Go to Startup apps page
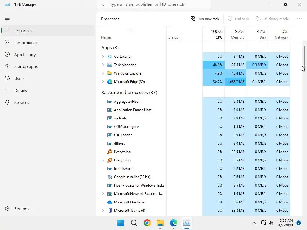Screen dimensions: 307x230 coord(48,66)
